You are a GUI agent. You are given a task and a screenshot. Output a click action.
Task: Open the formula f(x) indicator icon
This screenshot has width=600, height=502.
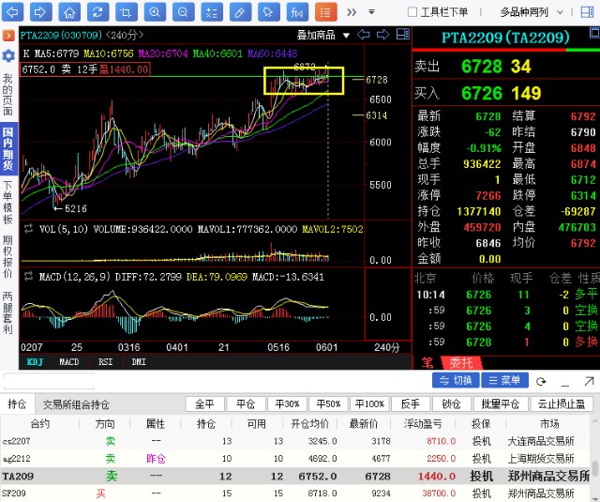pos(297,12)
